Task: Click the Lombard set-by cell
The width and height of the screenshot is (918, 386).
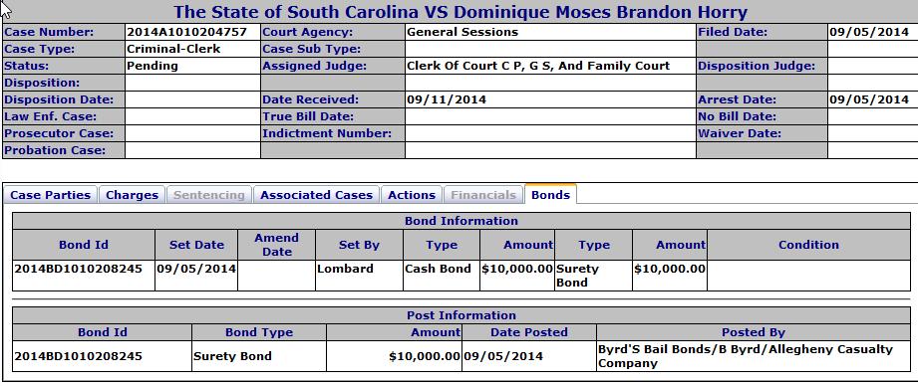Action: [359, 276]
